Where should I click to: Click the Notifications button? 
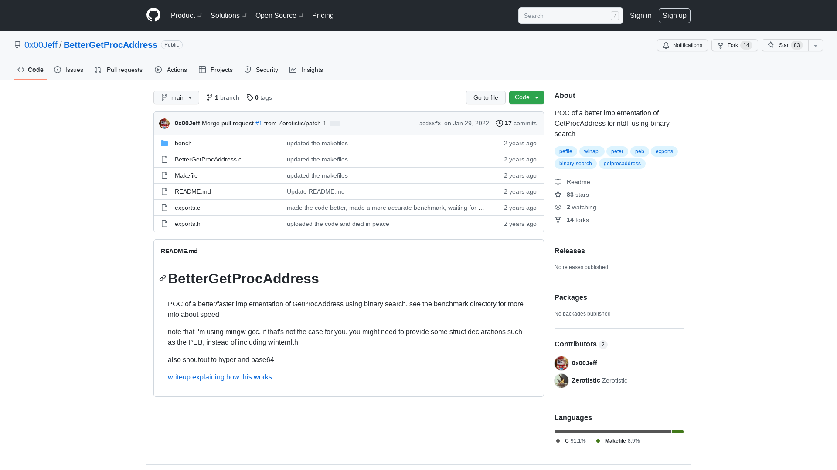click(682, 45)
